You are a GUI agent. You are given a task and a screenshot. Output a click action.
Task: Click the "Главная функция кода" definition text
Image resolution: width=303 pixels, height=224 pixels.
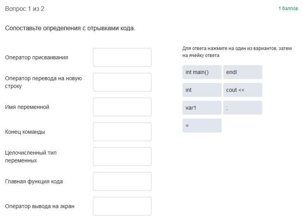click(34, 181)
